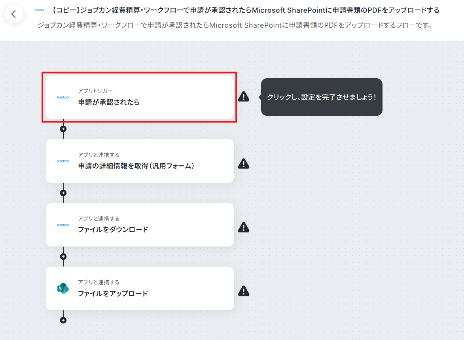Click the ジョブカン logo in the trigger card
Screen dimensions: 464x340
(63, 97)
